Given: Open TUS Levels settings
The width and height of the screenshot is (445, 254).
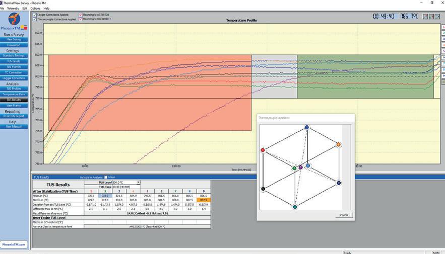Looking at the screenshot, I should pos(14,61).
